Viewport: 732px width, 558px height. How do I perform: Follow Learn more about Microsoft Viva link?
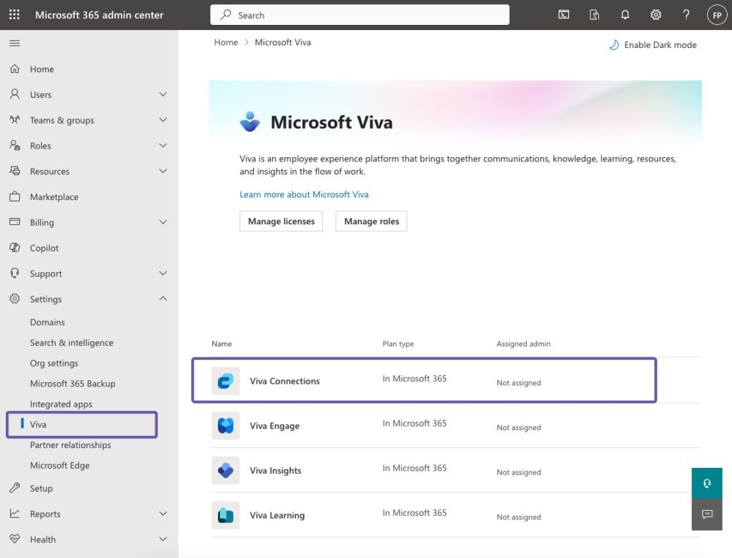(304, 194)
